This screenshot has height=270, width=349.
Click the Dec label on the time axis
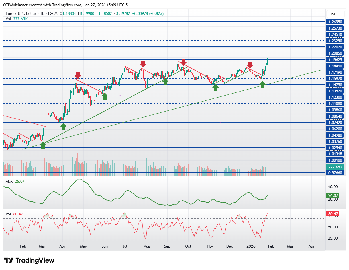click(x=230, y=246)
